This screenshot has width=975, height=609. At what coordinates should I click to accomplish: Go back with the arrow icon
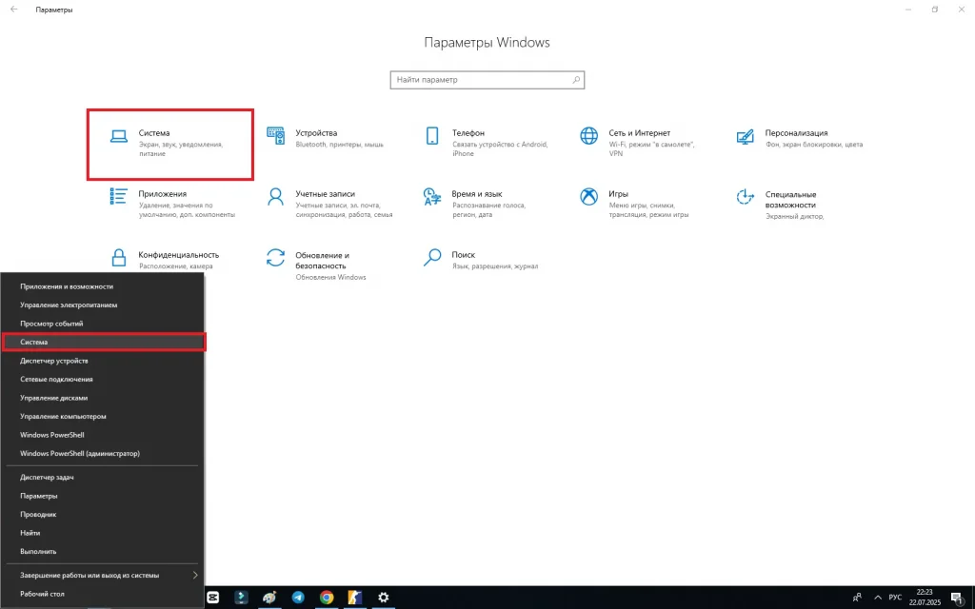pyautogui.click(x=14, y=10)
